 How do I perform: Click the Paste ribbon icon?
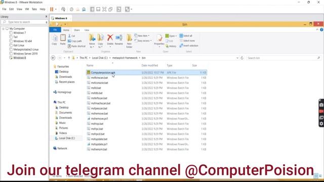[63, 40]
